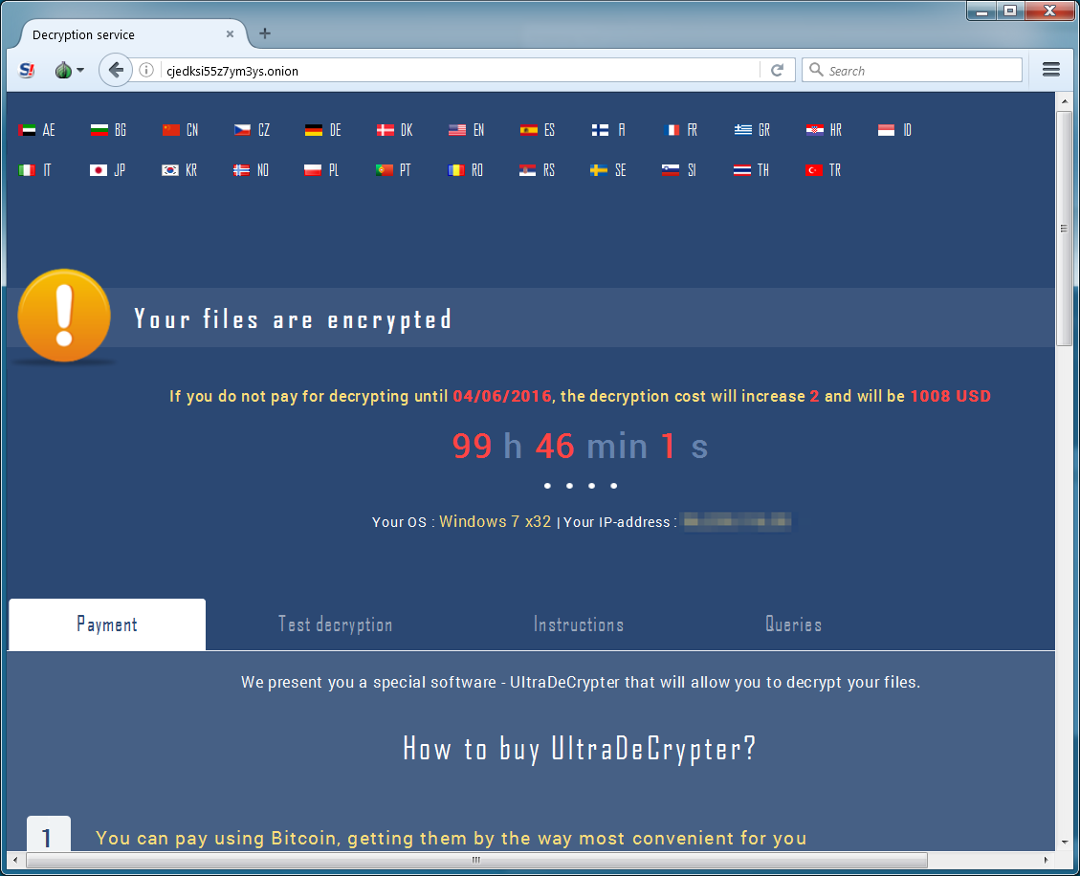The height and width of the screenshot is (876, 1080).
Task: Switch to the Instructions tab
Action: click(x=579, y=624)
